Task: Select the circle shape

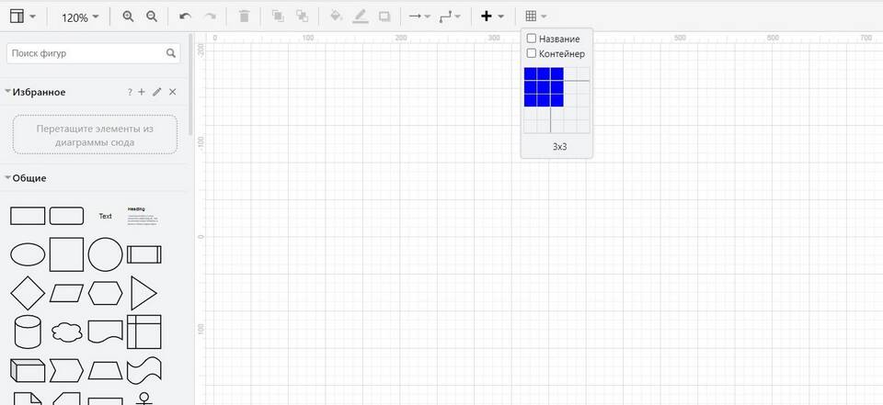Action: pyautogui.click(x=105, y=254)
